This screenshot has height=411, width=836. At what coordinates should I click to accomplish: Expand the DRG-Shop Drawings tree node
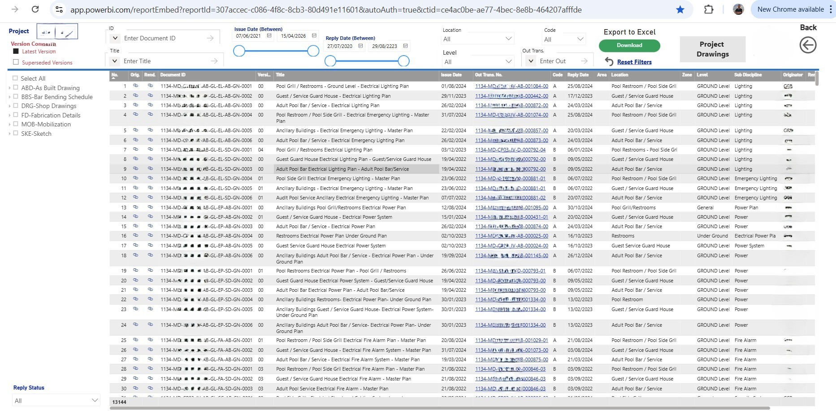9,106
